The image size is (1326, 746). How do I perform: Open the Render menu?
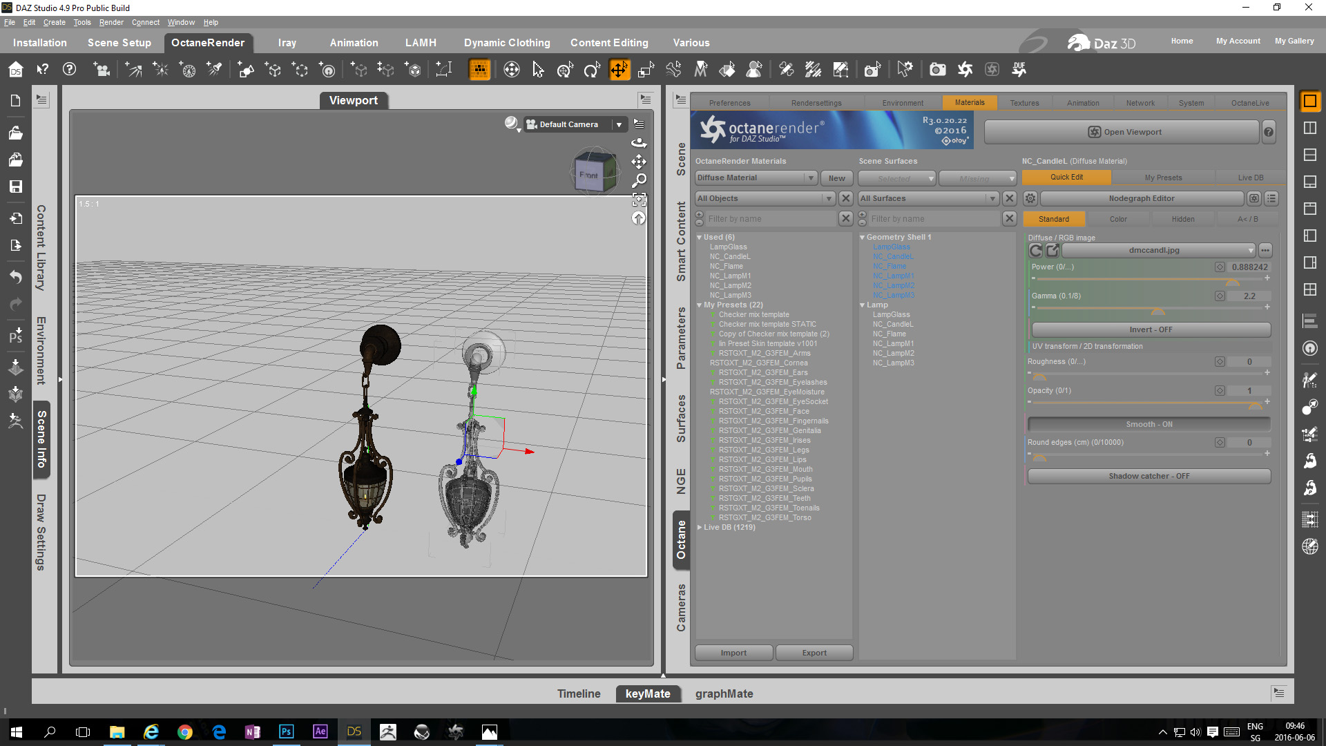(110, 22)
